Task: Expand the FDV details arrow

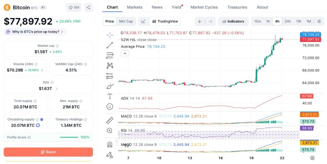Action: [x=57, y=89]
